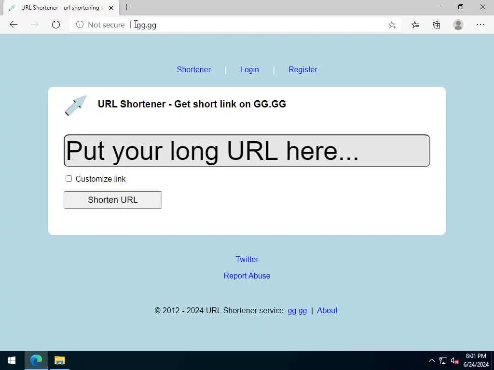Screen dimensions: 494x370
Task: Click the Not secure label
Action: (106, 25)
